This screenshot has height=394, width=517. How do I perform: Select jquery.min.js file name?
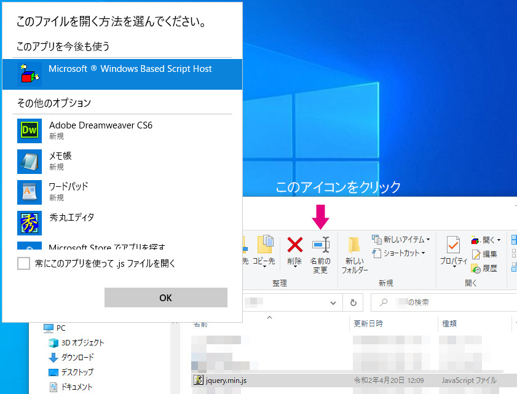226,380
